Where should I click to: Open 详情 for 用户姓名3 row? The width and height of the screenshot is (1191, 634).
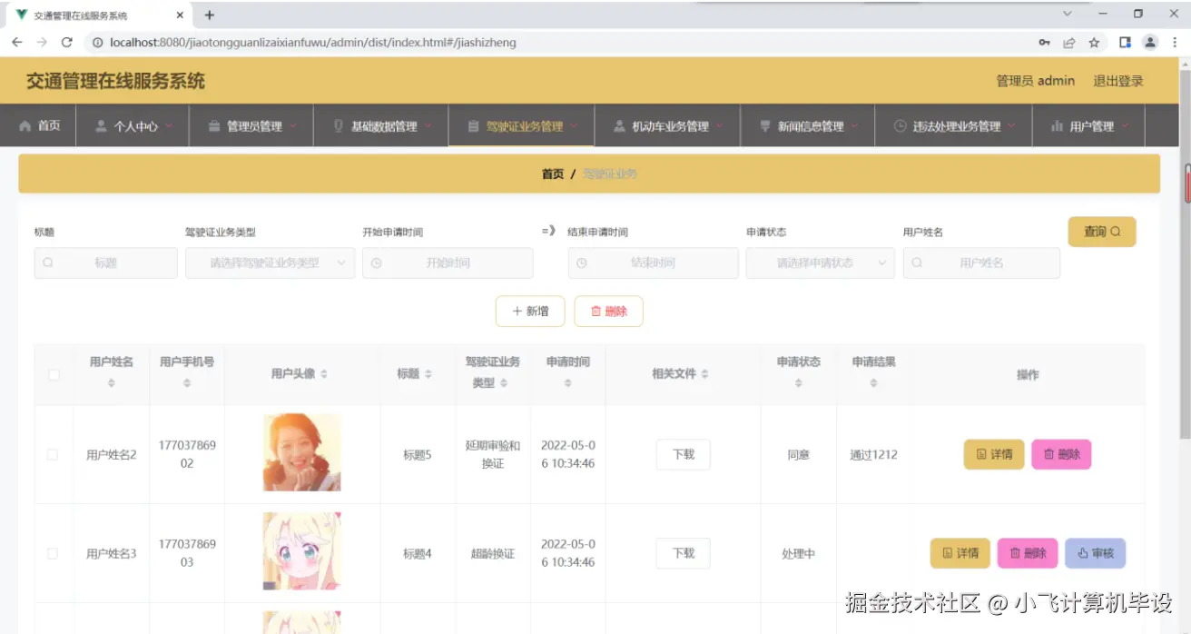[x=960, y=553]
